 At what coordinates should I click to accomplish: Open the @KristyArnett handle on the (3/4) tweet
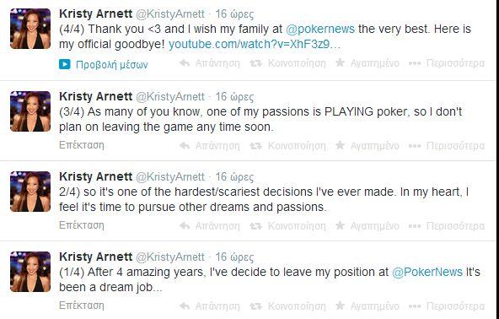tap(170, 96)
